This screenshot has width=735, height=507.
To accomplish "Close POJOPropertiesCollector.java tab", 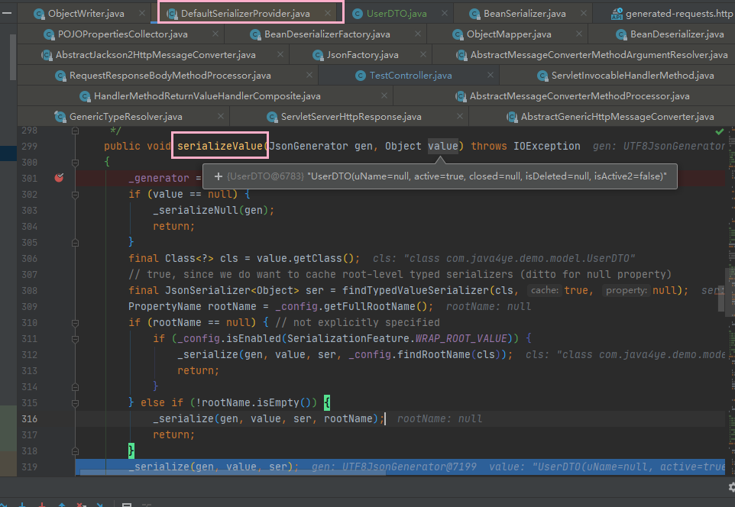I will [215, 34].
